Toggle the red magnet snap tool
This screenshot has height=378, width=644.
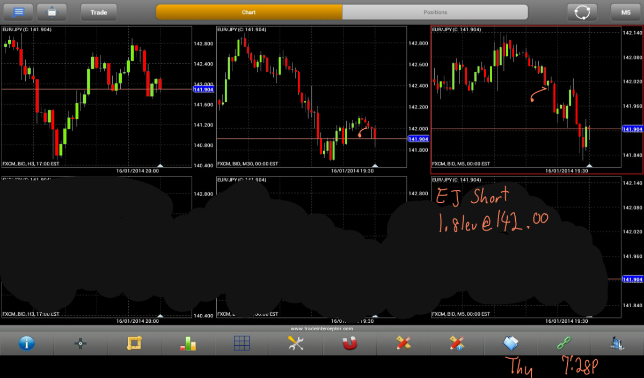(349, 343)
